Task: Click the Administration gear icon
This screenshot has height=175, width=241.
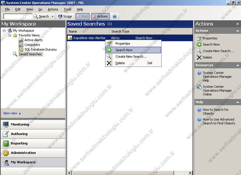Action: coord(6,153)
